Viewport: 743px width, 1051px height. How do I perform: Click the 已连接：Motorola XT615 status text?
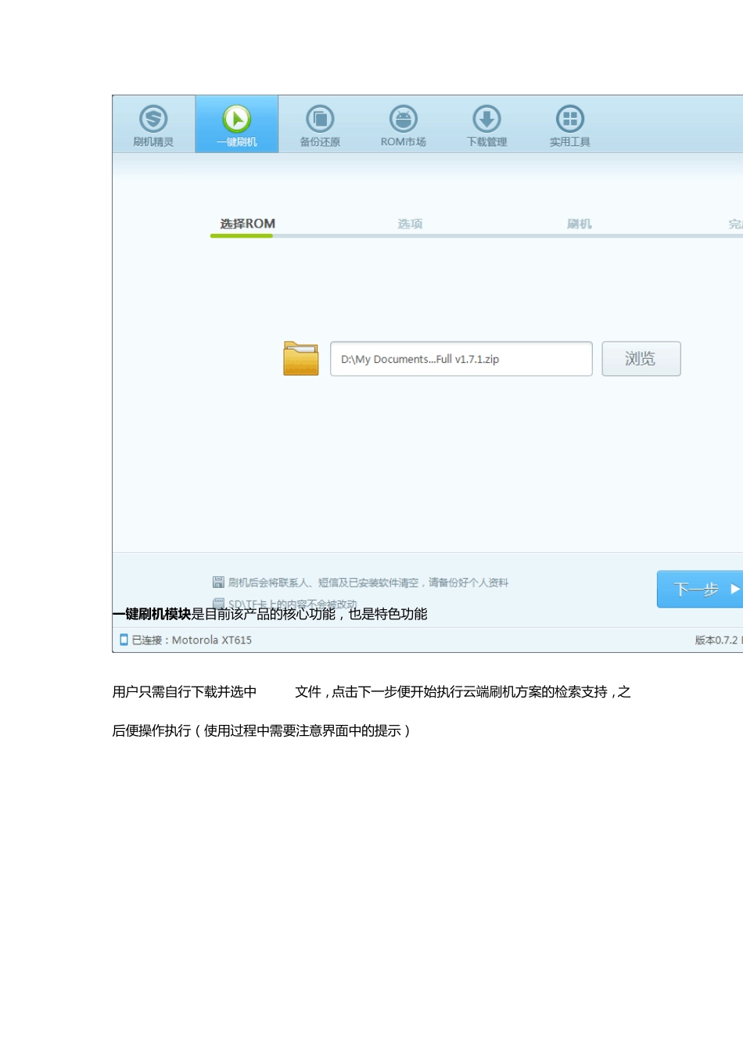pyautogui.click(x=192, y=640)
